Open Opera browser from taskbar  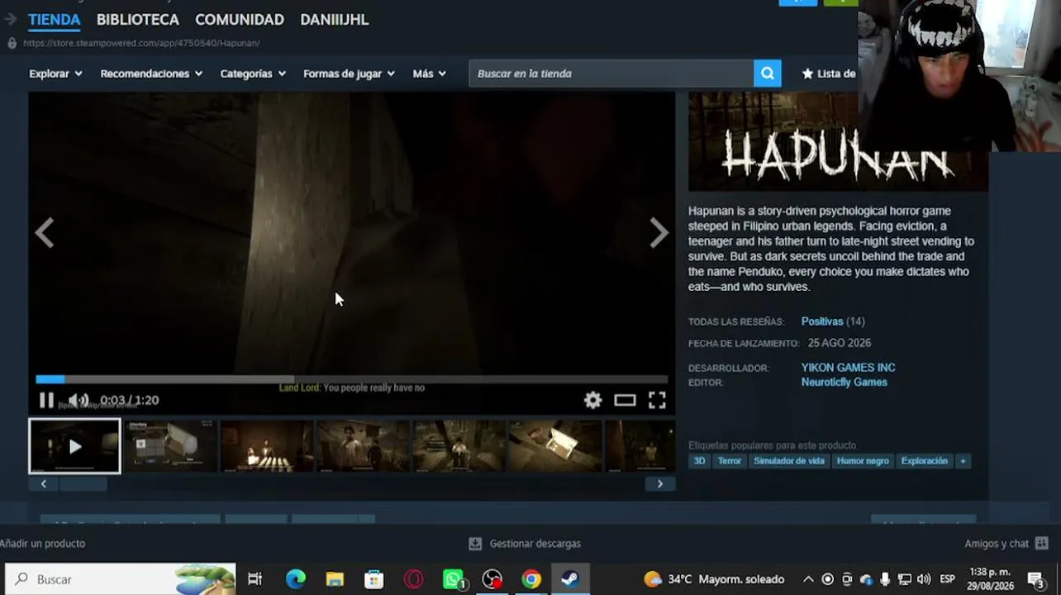click(x=414, y=579)
